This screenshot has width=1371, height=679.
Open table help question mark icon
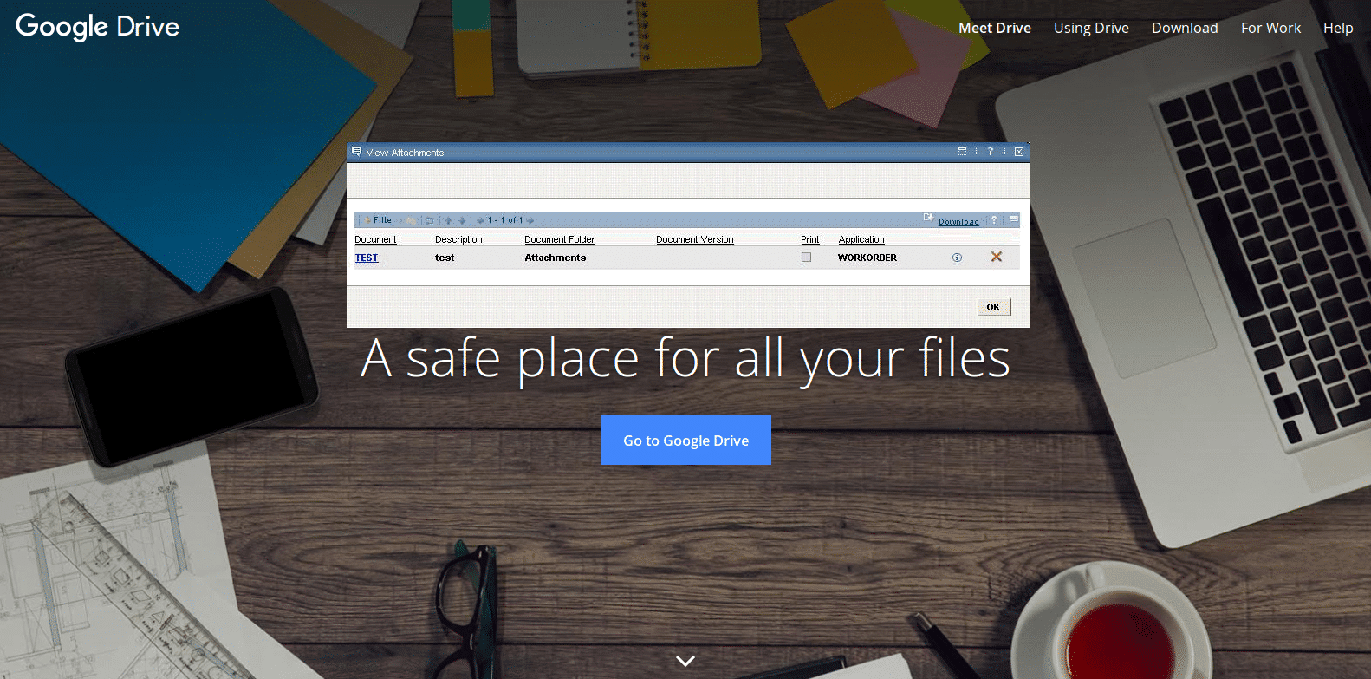994,220
